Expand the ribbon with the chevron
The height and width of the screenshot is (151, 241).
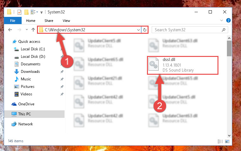click(x=222, y=20)
